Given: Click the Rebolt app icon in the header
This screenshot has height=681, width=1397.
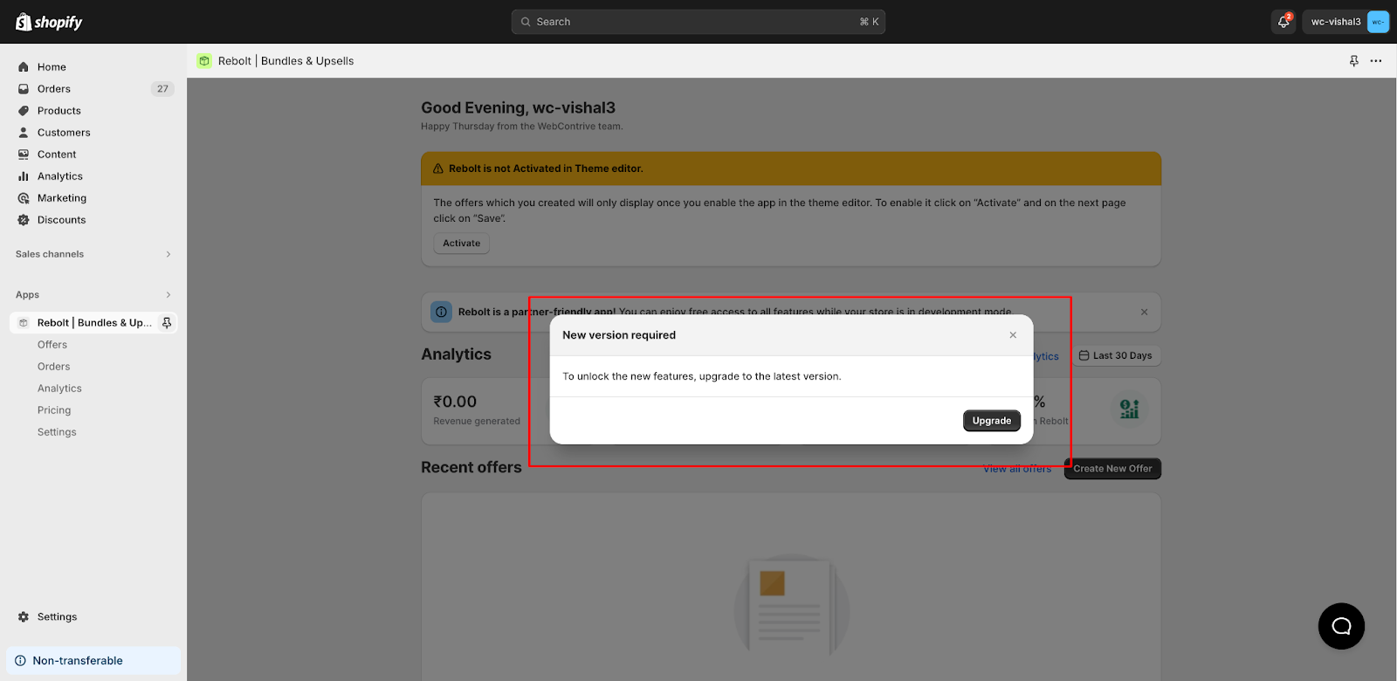Looking at the screenshot, I should point(204,61).
